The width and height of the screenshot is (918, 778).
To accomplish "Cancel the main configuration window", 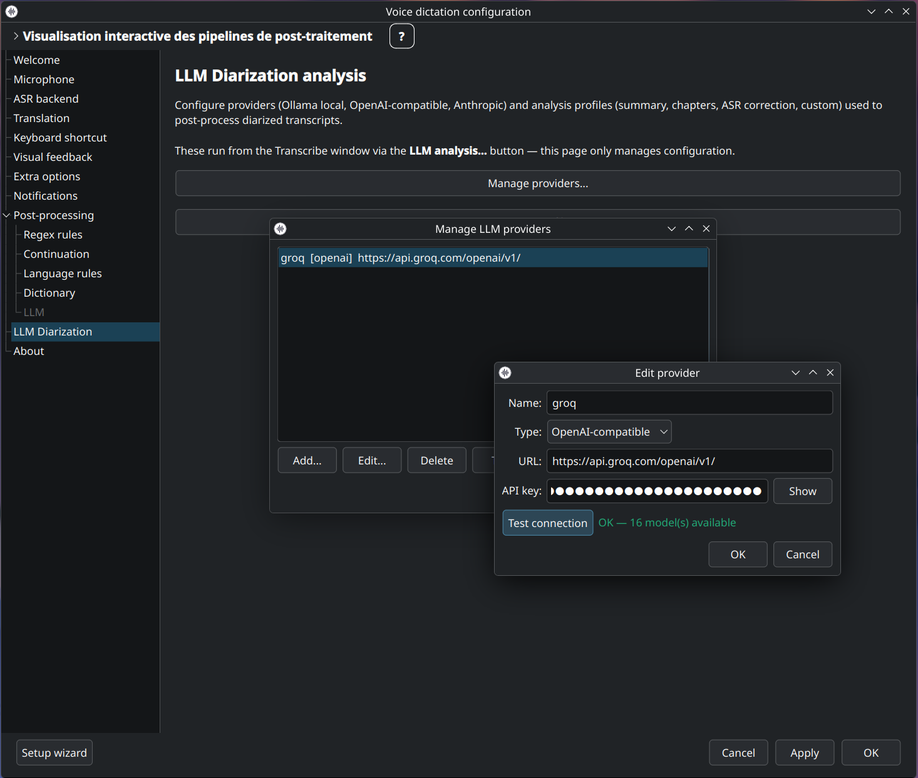I will (x=739, y=753).
